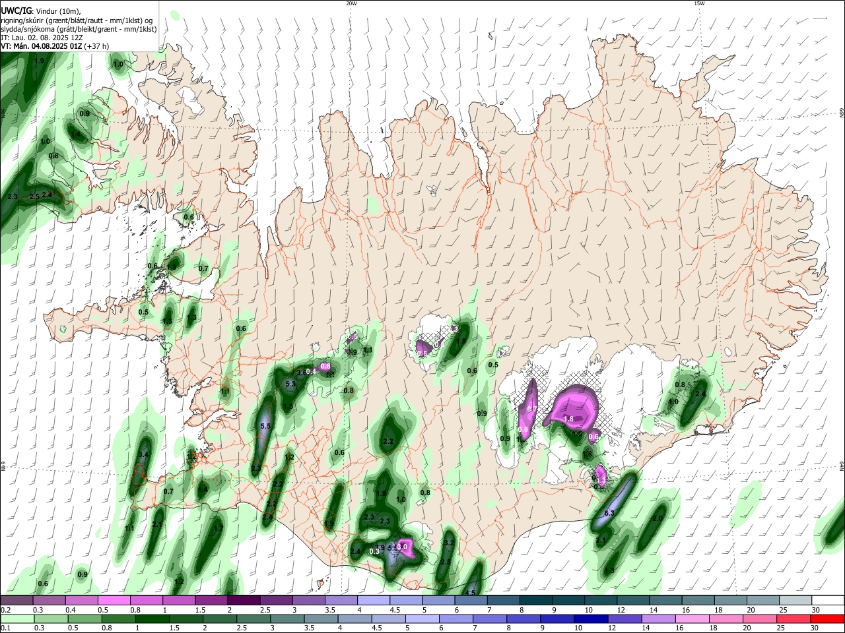Click the 'slydda/snjókoma (grátt/bleikt/grænt' description line
Viewport: 845px width, 633px height.
[x=79, y=29]
